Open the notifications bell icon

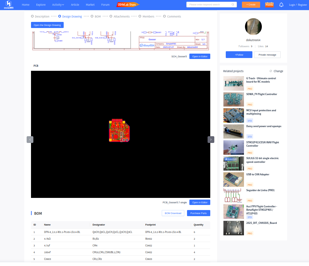281,5
